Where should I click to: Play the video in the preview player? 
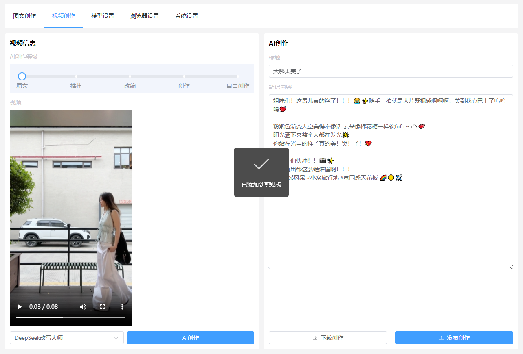[x=20, y=307]
